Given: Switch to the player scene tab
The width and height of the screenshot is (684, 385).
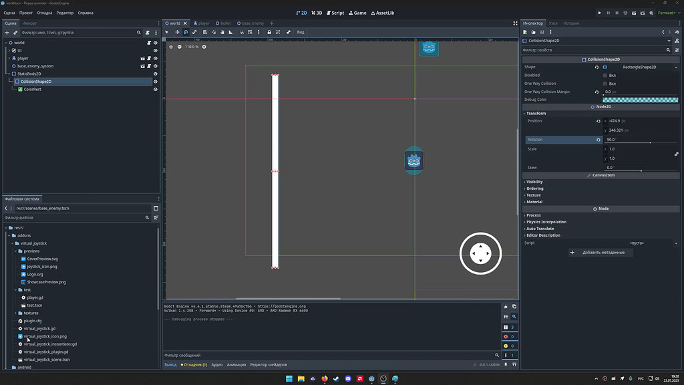Looking at the screenshot, I should 200,22.
